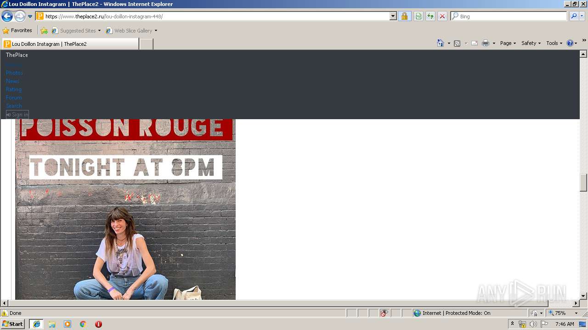The height and width of the screenshot is (330, 588).
Task: Open Suggested Sites dropdown
Action: tap(76, 30)
